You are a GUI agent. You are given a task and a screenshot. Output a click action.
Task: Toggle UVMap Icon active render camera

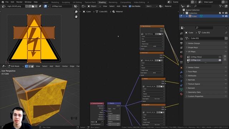coord(220,60)
